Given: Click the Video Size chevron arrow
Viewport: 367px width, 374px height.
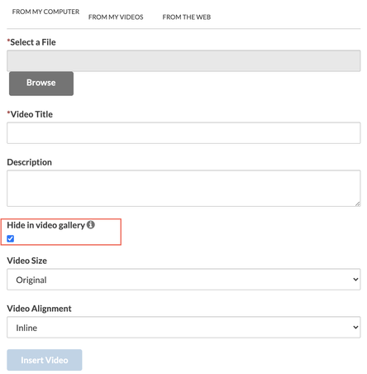Looking at the screenshot, I should pyautogui.click(x=355, y=280).
